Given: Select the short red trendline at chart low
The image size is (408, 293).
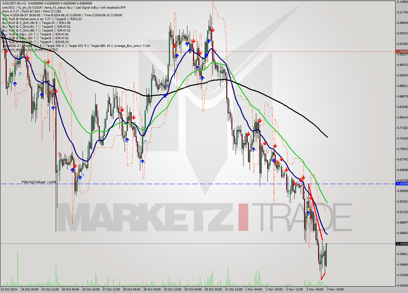Looking at the screenshot, I should coord(323,276).
